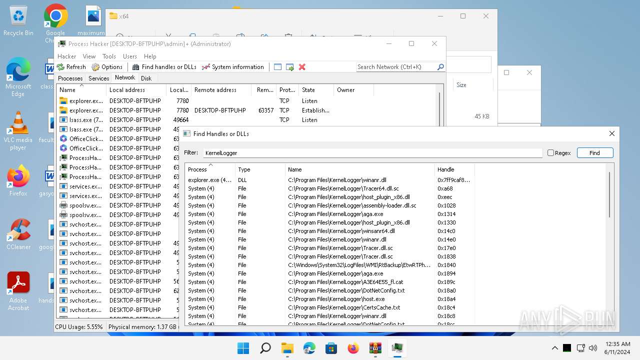Select the Tracer64.dll.sc result row

(330, 188)
